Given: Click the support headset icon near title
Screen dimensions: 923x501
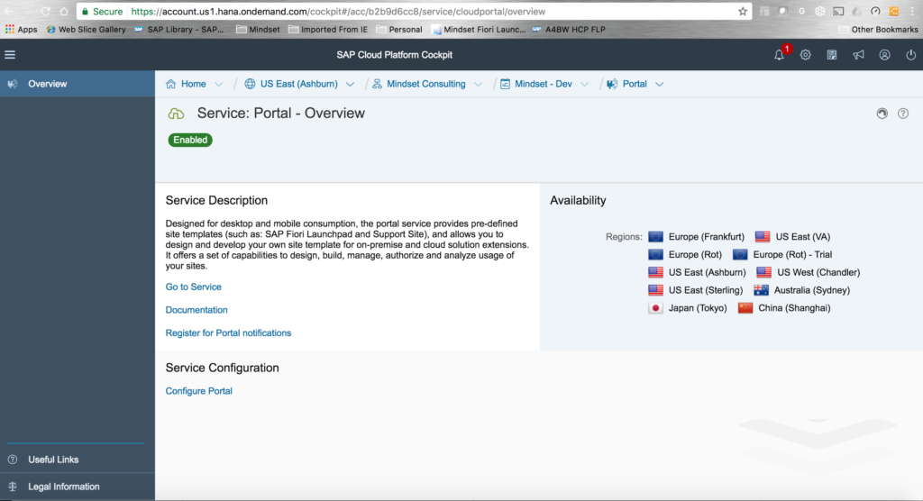Looking at the screenshot, I should 882,114.
